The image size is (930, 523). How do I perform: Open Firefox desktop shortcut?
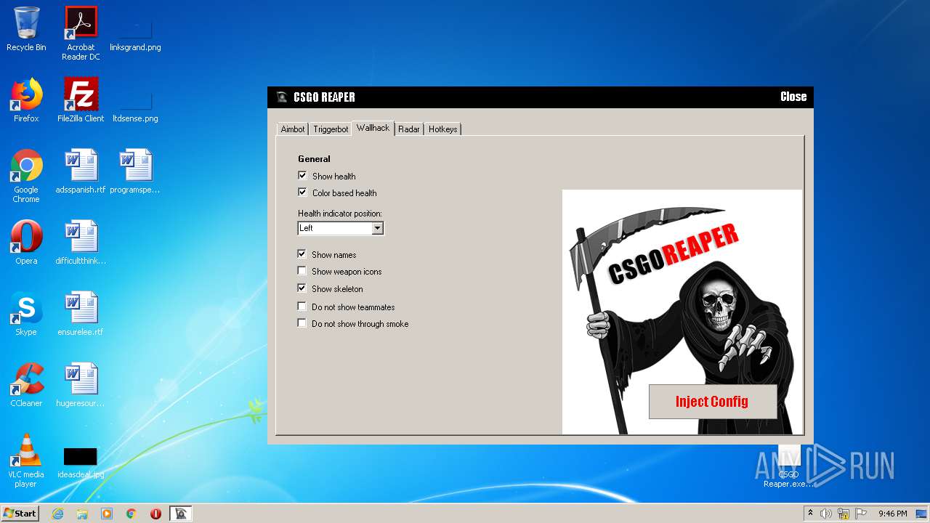[26, 100]
